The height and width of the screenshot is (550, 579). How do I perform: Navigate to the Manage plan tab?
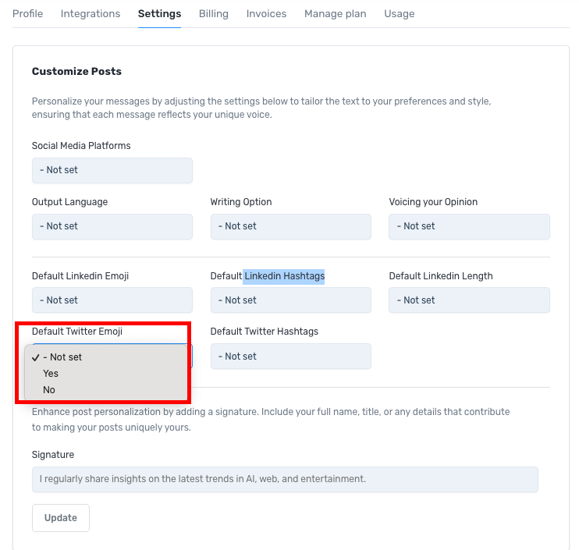pyautogui.click(x=335, y=14)
